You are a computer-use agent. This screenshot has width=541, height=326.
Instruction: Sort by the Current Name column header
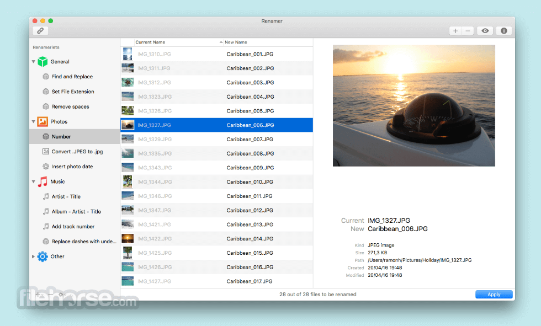coord(178,42)
